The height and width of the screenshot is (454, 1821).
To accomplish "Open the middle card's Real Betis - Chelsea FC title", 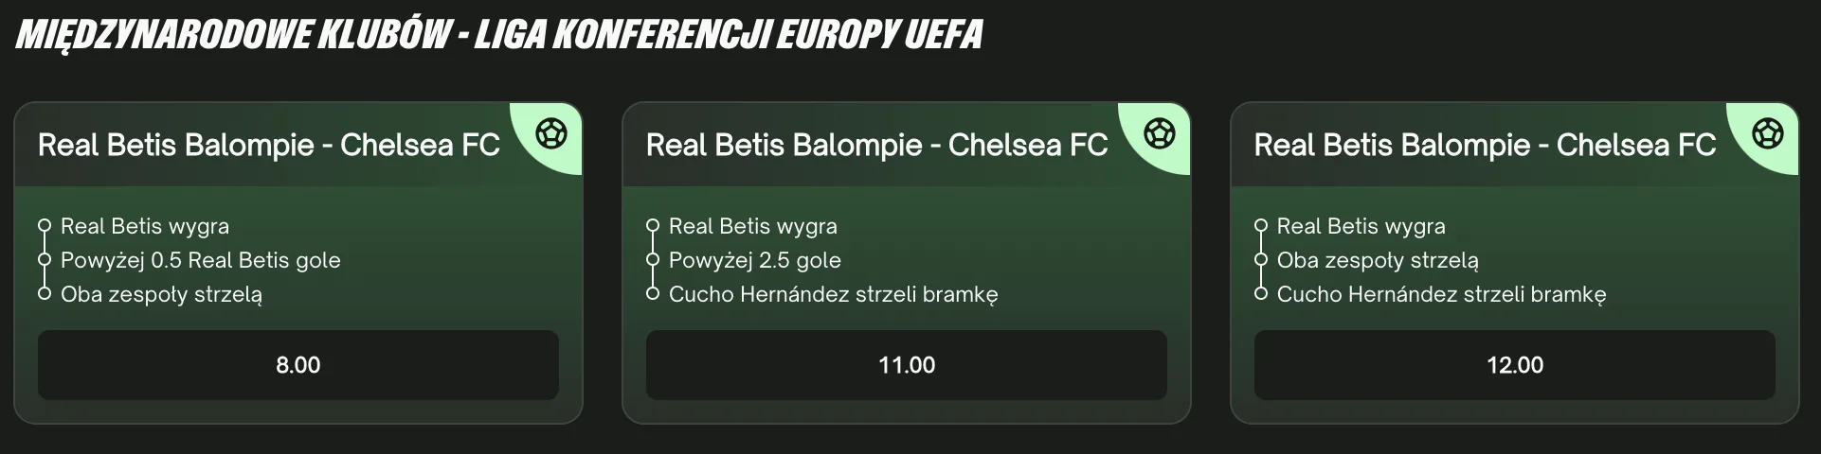I will tap(877, 145).
